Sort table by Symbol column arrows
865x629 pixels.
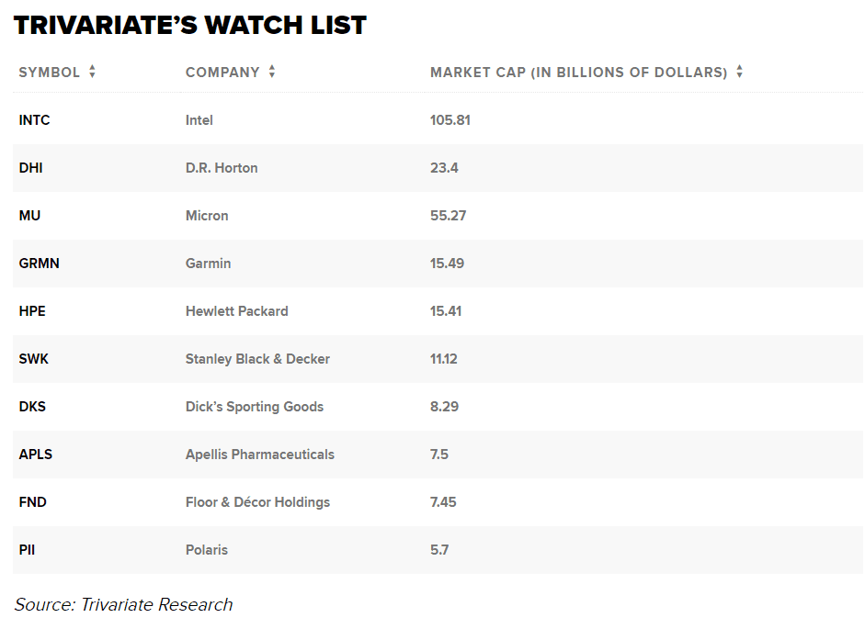pyautogui.click(x=92, y=72)
